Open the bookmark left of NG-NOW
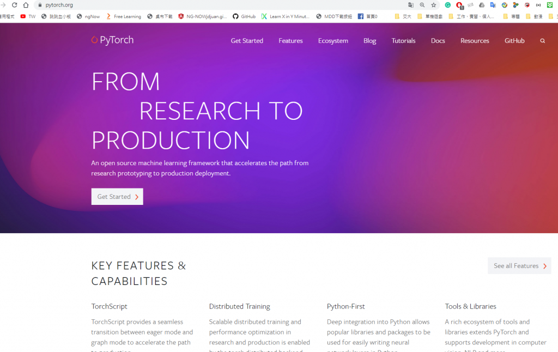The height and width of the screenshot is (352, 558). [x=160, y=16]
